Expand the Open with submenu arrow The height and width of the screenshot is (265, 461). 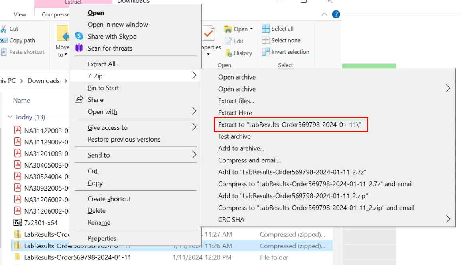point(194,111)
